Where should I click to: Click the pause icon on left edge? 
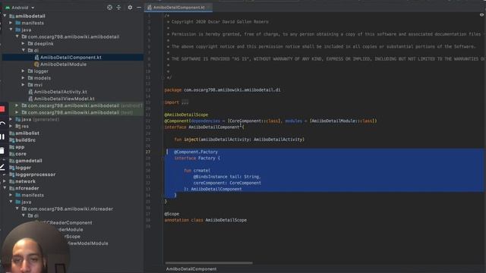(2, 136)
